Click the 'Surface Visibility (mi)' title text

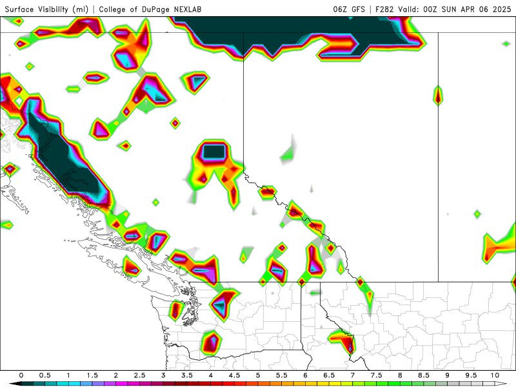click(46, 10)
